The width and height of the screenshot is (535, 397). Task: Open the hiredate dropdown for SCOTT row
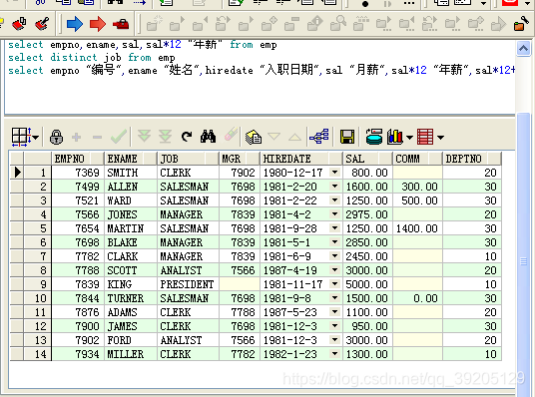(x=335, y=269)
